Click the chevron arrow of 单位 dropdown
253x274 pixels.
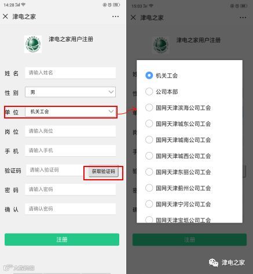coord(111,112)
